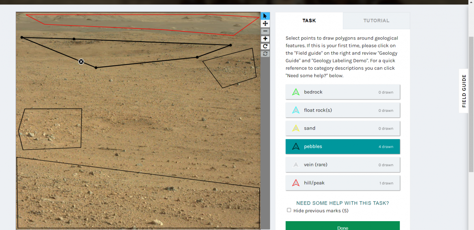Toggle Hide previous marks checkbox
Screen dimensions: 474x230
[x=289, y=210]
